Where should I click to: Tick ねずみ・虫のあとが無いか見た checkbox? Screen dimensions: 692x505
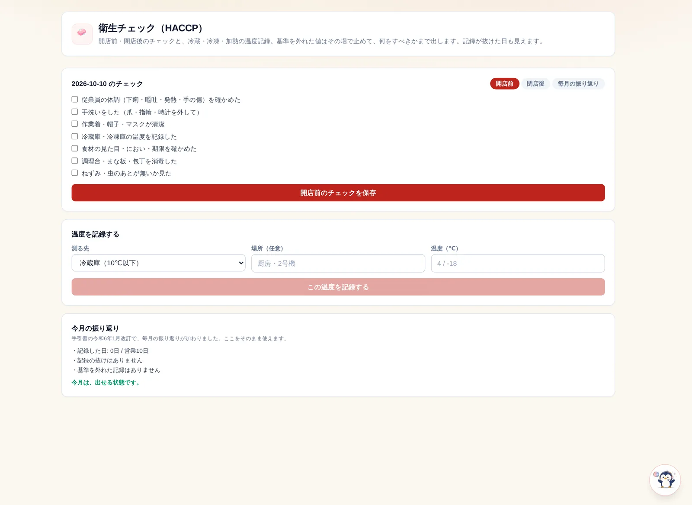coord(75,173)
